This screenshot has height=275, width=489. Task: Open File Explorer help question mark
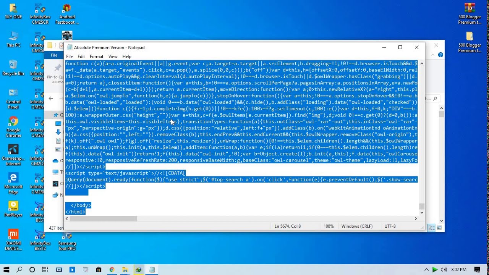(x=440, y=55)
